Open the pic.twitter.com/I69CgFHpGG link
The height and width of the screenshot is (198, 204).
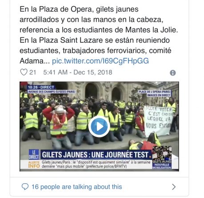point(100,61)
